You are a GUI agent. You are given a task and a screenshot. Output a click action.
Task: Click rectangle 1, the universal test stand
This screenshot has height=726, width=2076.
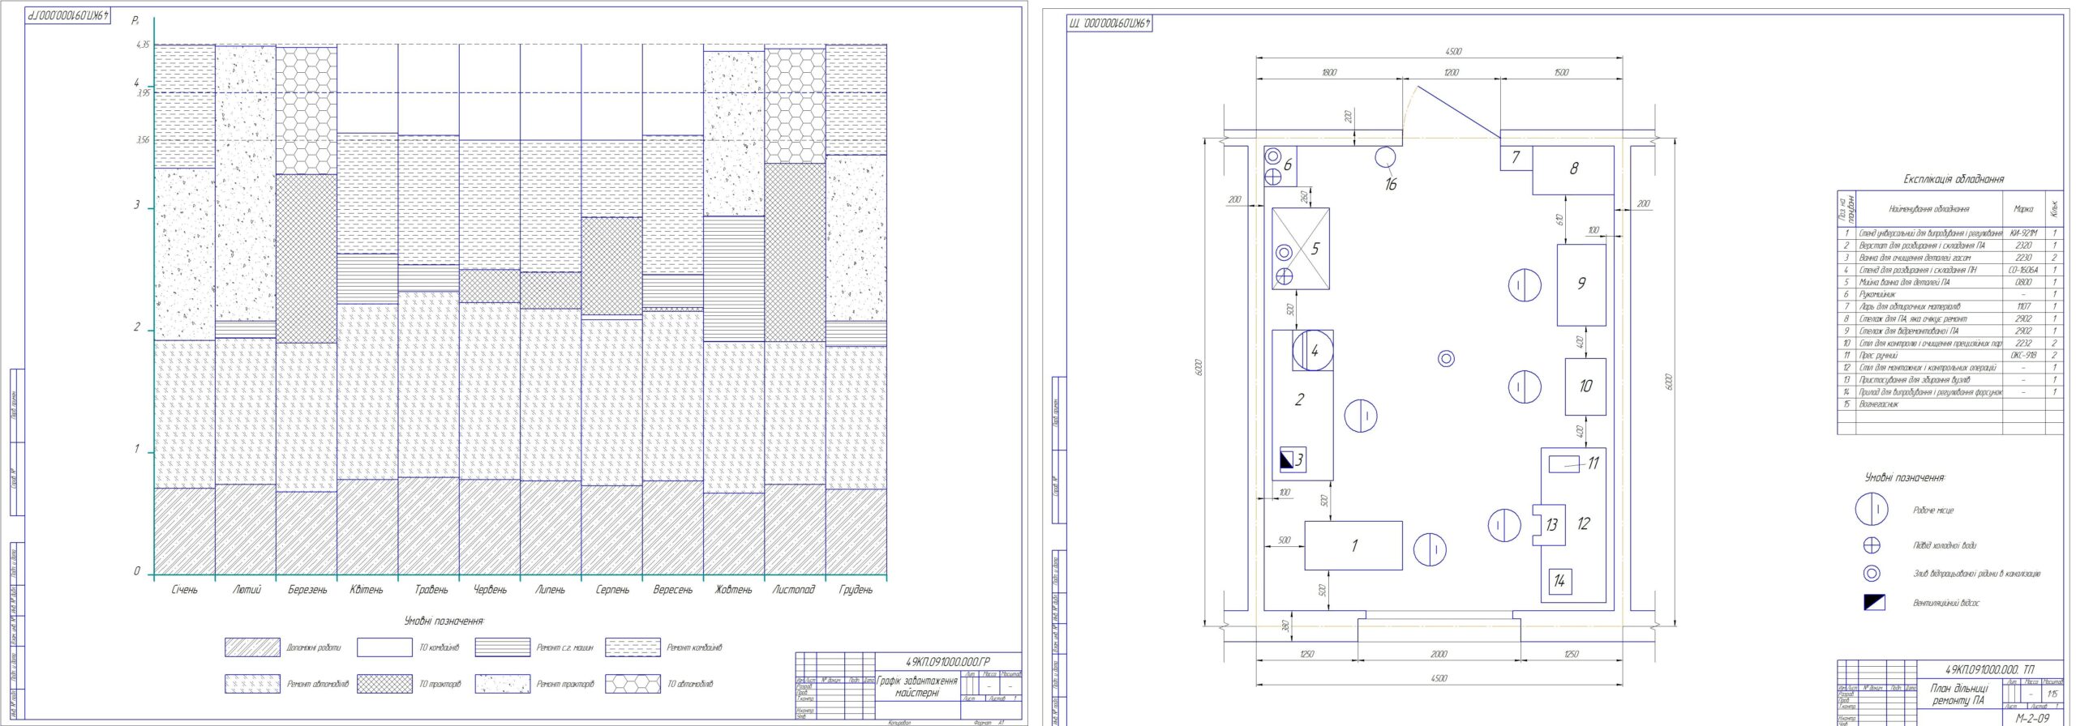[x=1353, y=545]
